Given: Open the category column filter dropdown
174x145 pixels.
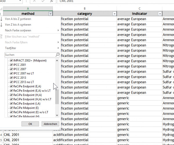Looking at the screenshot, I should (114, 14).
